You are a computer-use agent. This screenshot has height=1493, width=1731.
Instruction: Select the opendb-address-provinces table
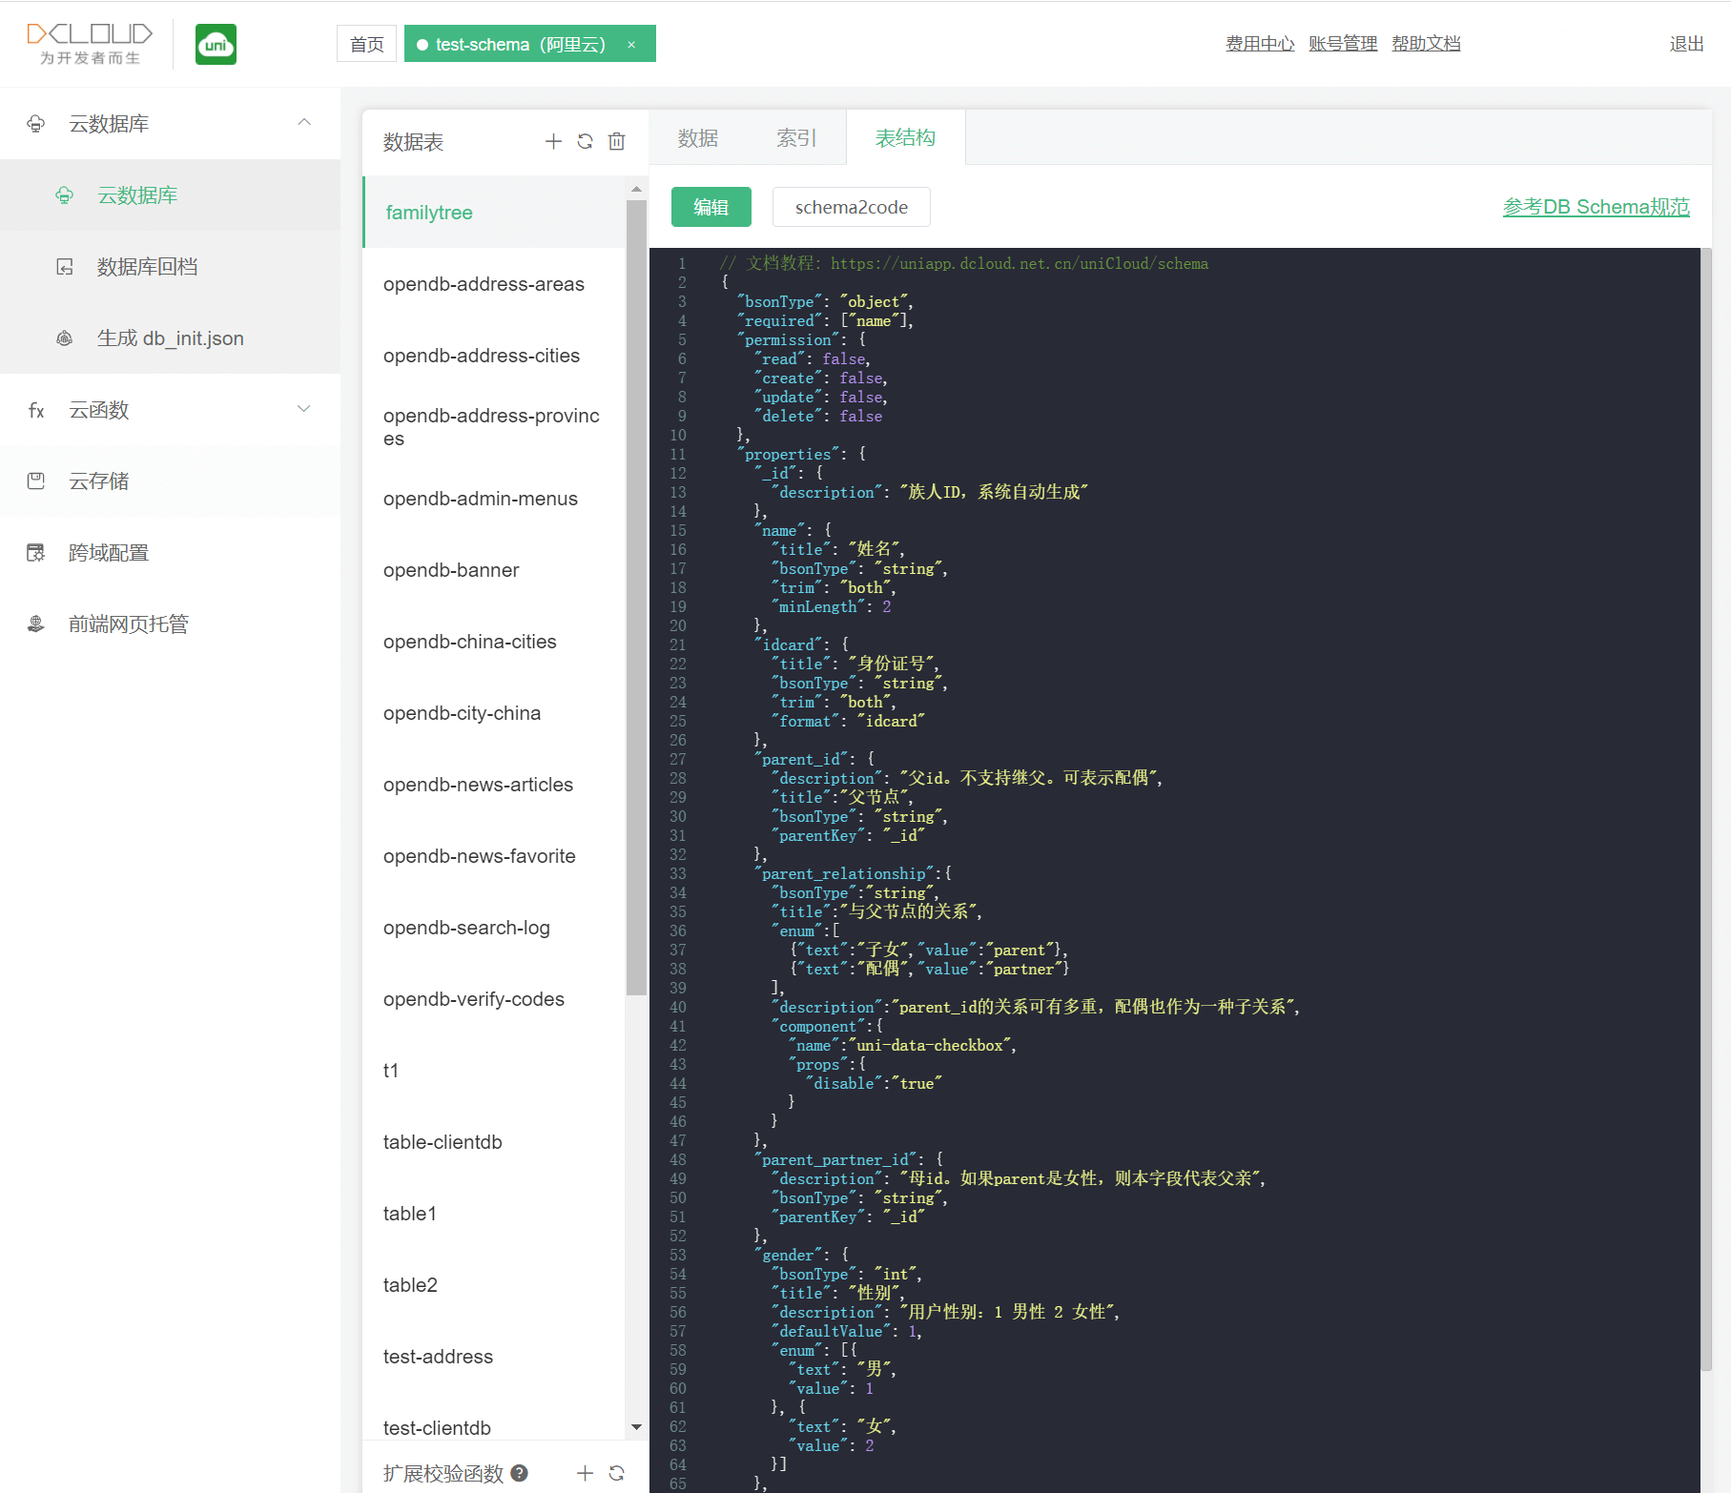click(494, 427)
